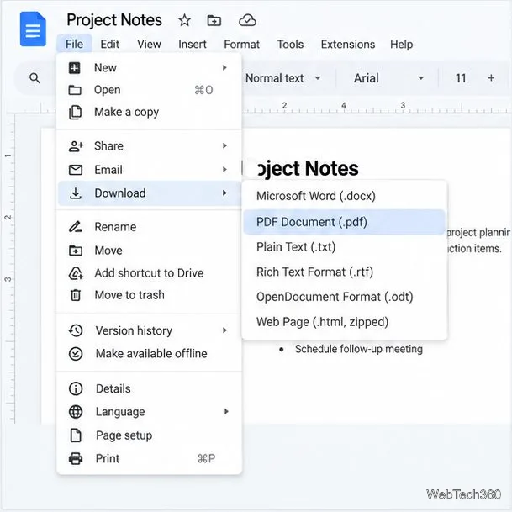Image resolution: width=512 pixels, height=512 pixels.
Task: Open the File menu
Action: pos(75,44)
